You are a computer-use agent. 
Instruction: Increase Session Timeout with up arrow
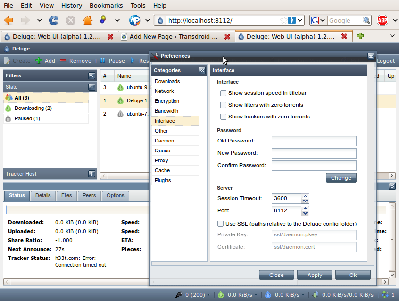pos(305,196)
